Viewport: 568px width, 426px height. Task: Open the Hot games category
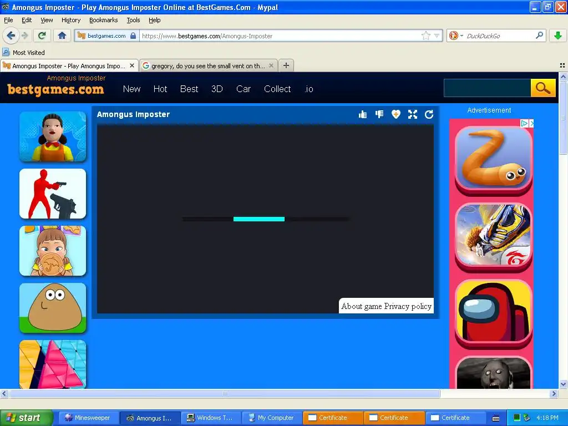click(160, 89)
